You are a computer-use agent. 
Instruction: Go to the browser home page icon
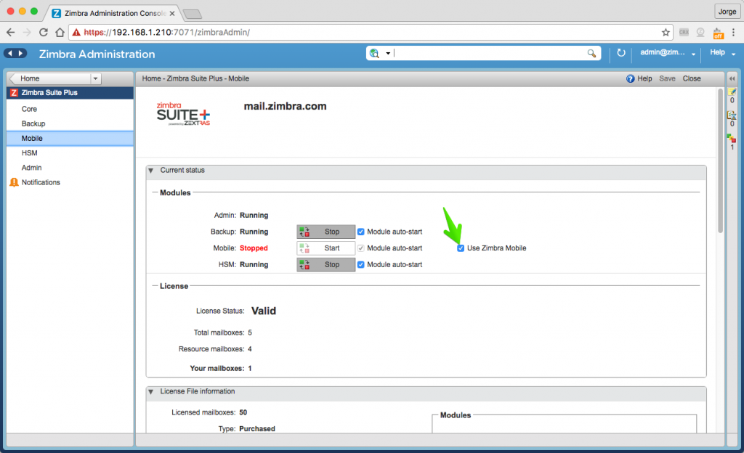[60, 32]
